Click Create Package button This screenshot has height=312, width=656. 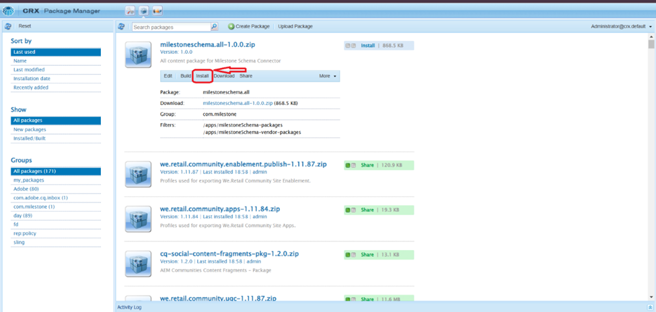[x=249, y=26]
